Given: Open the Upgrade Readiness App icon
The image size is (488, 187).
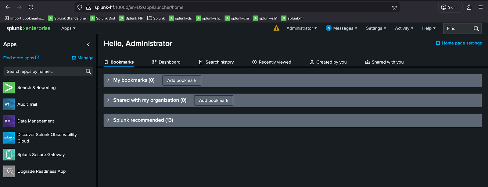Looking at the screenshot, I should tap(9, 171).
